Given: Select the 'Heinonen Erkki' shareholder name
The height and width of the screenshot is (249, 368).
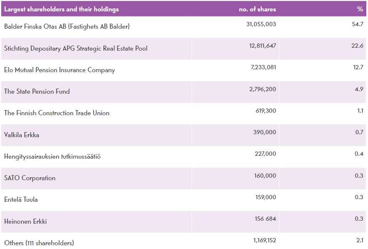Looking at the screenshot, I should [26, 221].
